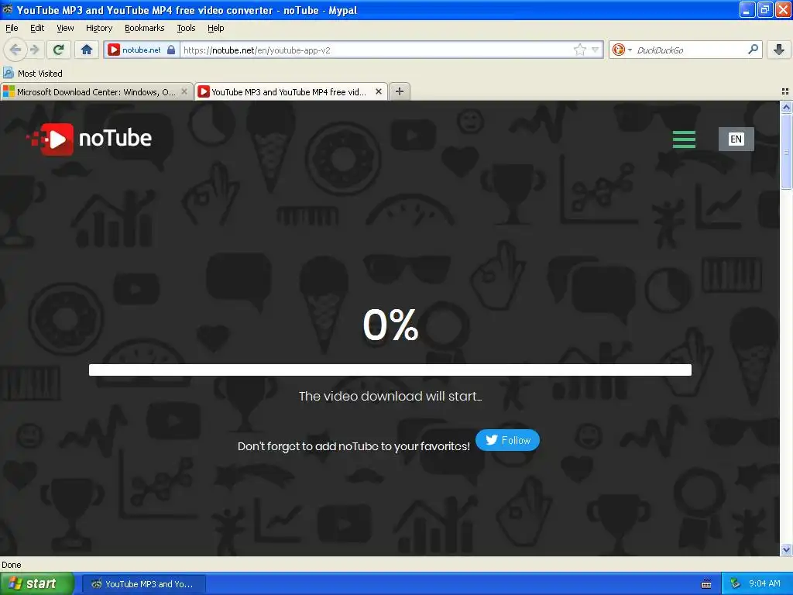Click the 'Done' status bar text
The image size is (793, 595).
point(11,565)
